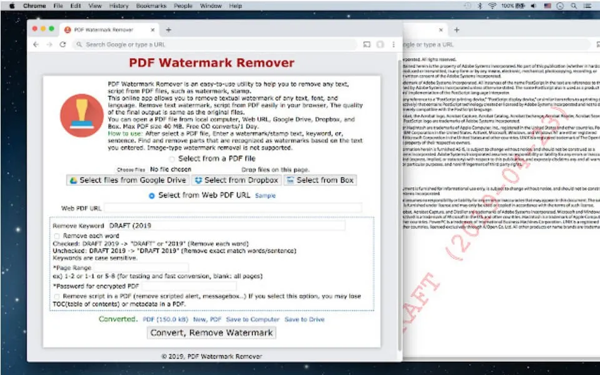The height and width of the screenshot is (375, 600).
Task: Click the Box icon on Select from Box
Action: [288, 180]
